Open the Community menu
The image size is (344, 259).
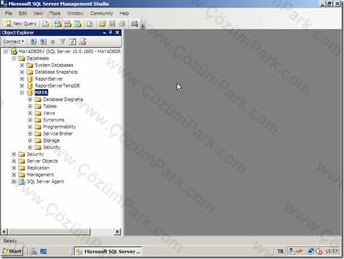point(102,14)
